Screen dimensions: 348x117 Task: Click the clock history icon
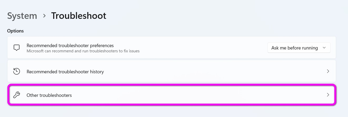(17, 71)
